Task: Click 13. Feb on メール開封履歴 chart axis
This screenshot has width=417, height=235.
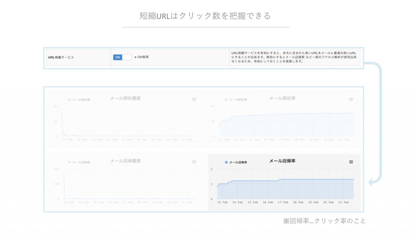Action: [68, 140]
